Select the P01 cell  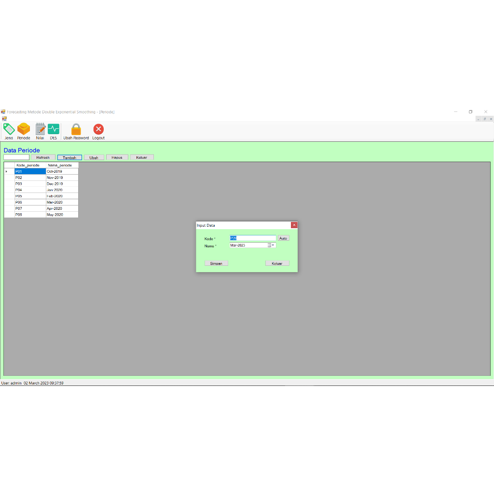30,171
